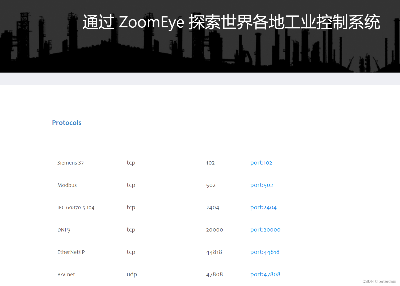Open the port:502 search link
400x286 pixels.
tap(262, 185)
